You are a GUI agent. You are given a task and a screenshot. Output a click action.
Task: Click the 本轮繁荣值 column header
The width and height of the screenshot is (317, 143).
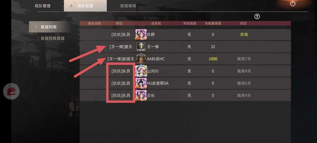click(213, 23)
